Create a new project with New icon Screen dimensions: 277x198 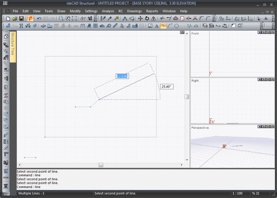tap(8, 19)
